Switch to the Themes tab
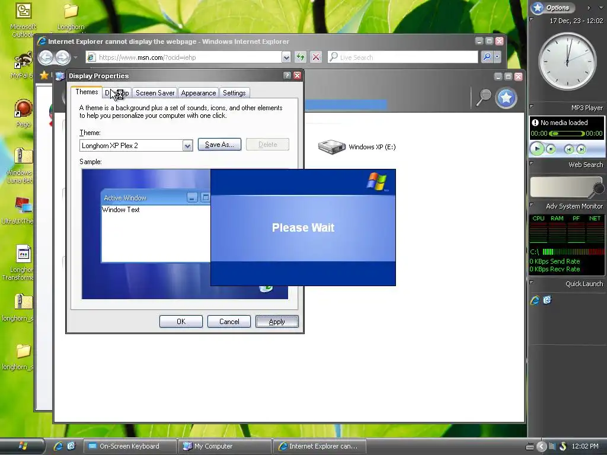Viewport: 607px width, 455px height. point(87,92)
